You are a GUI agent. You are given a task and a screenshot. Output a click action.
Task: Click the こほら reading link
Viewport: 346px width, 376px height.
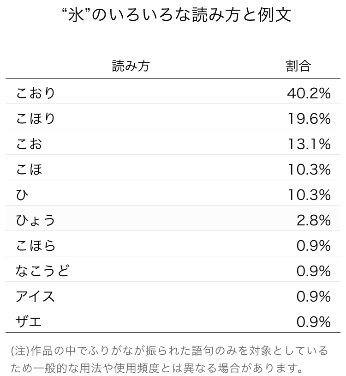pyautogui.click(x=36, y=246)
